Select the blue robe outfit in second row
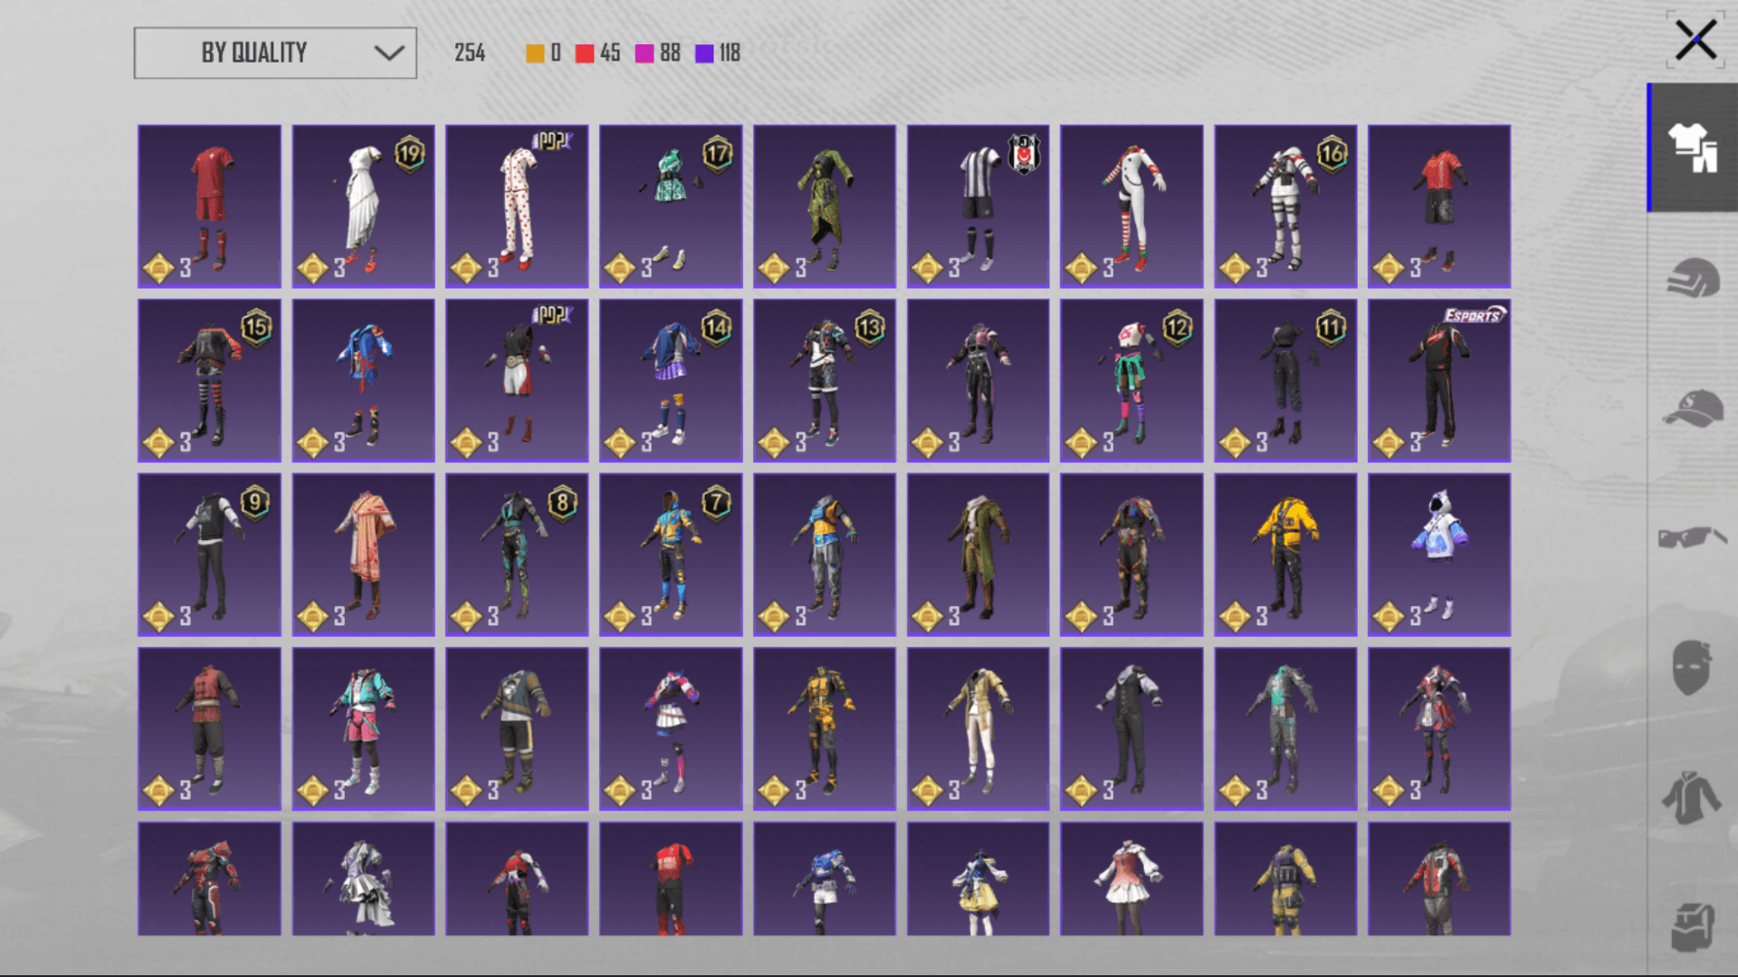The image size is (1738, 977). point(363,381)
